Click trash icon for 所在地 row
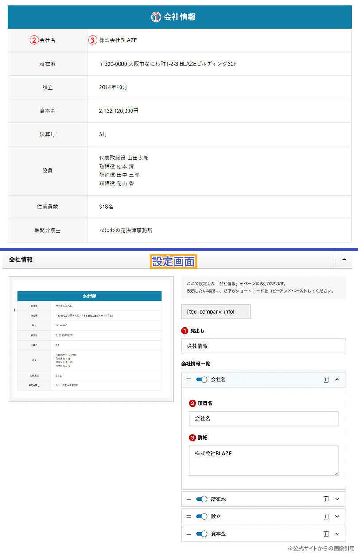 point(326,499)
